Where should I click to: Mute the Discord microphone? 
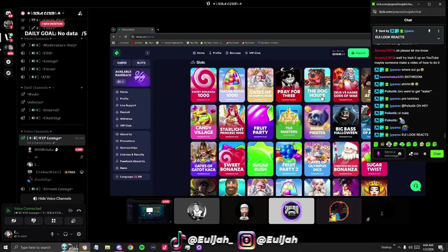point(52,234)
